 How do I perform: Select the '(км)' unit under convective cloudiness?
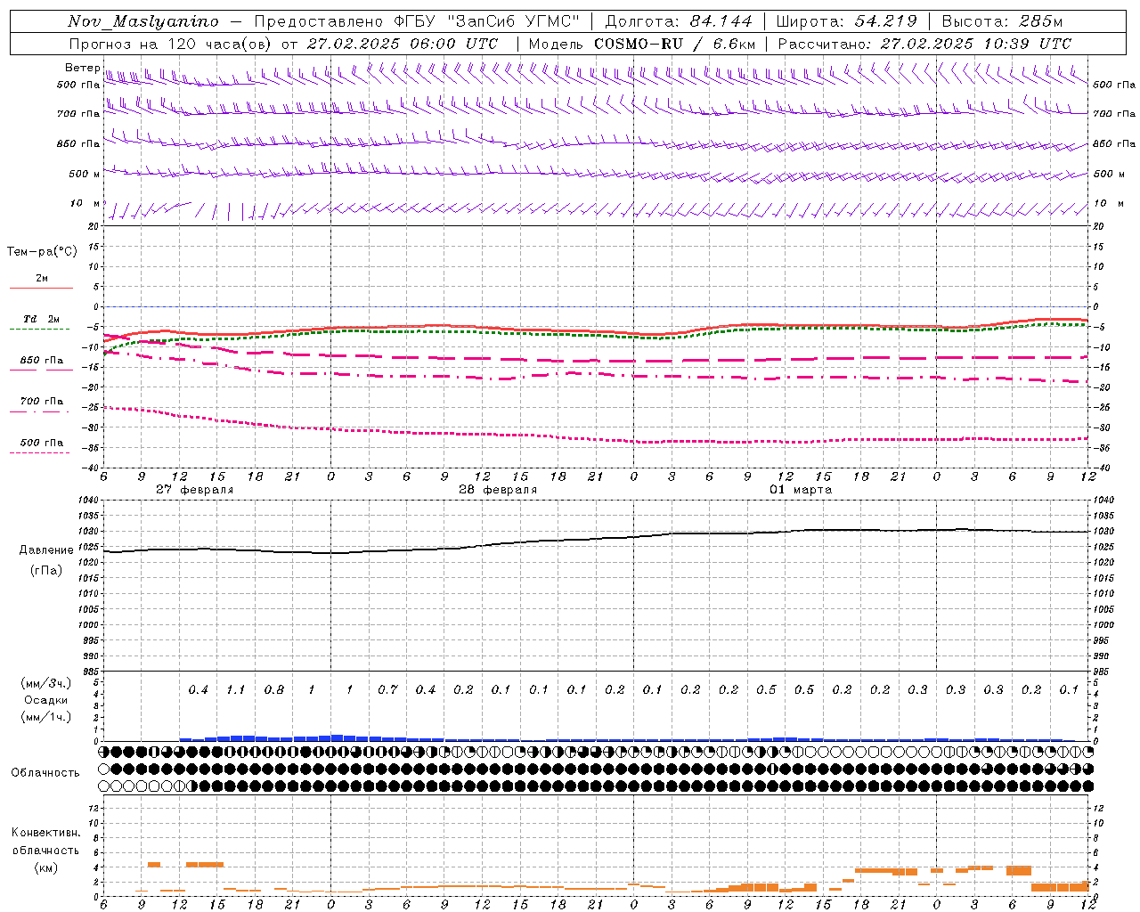(46, 867)
